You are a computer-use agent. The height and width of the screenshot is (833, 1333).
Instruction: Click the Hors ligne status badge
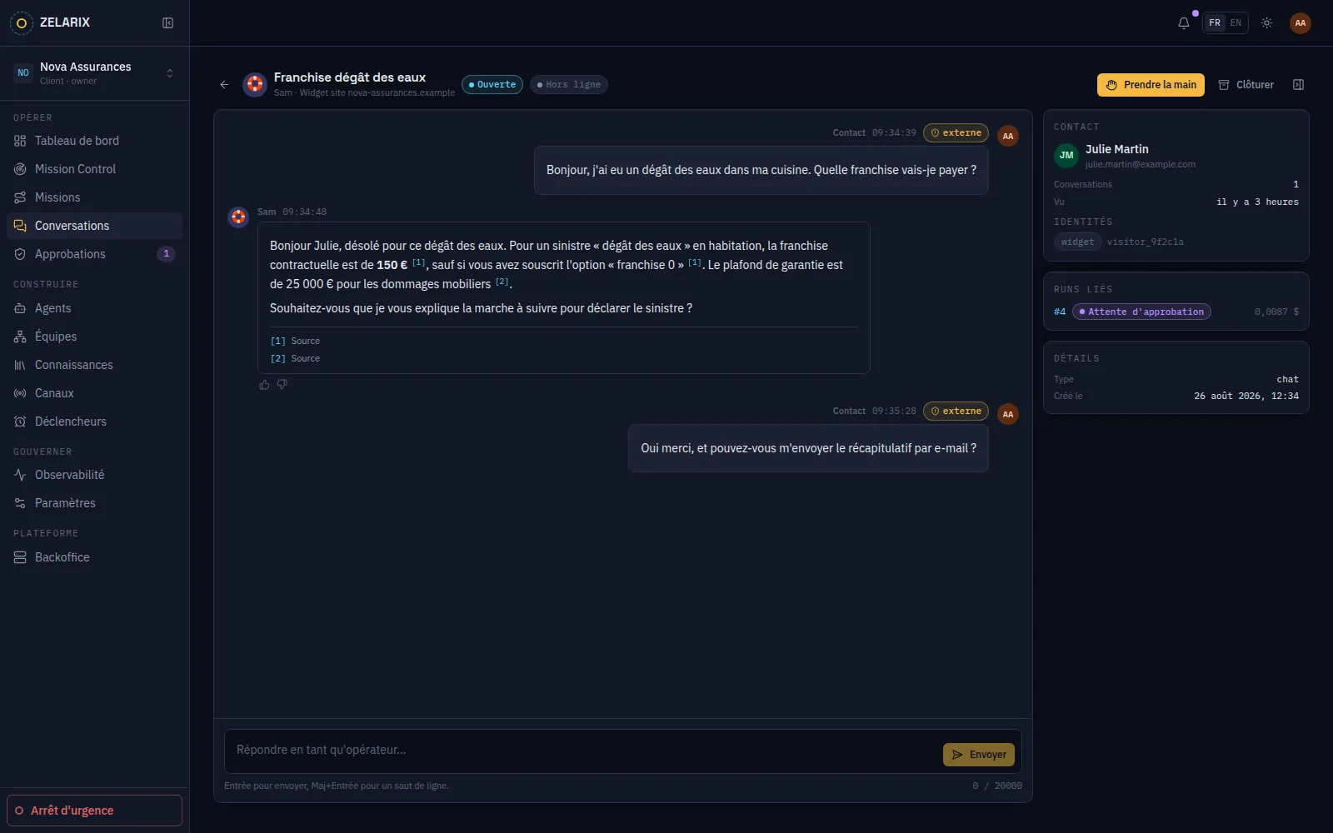click(x=569, y=85)
